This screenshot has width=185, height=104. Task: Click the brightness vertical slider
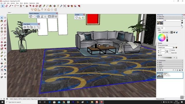pyautogui.click(x=167, y=38)
